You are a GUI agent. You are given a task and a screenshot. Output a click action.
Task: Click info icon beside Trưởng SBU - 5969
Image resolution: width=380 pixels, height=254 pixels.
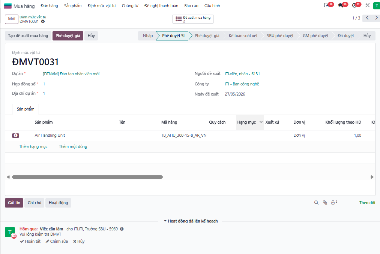click(122, 229)
